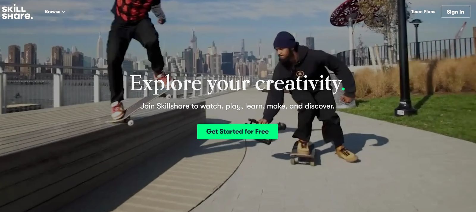Click the Empire State Building in the skyline
The image size is (476, 212).
[x=99, y=48]
